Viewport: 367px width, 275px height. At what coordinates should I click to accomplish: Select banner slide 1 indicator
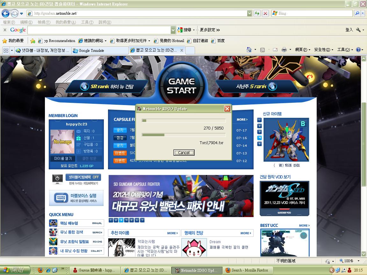[111, 220]
